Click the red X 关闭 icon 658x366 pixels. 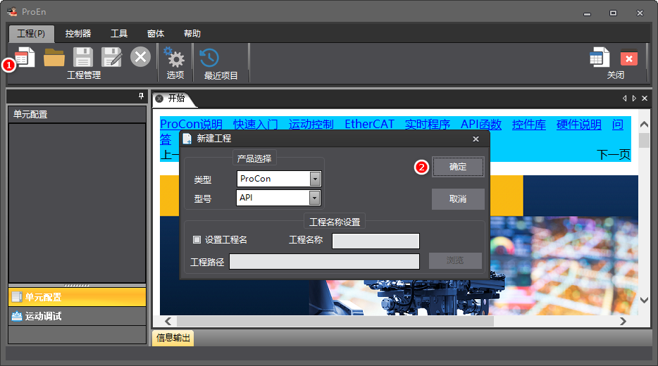coord(629,58)
